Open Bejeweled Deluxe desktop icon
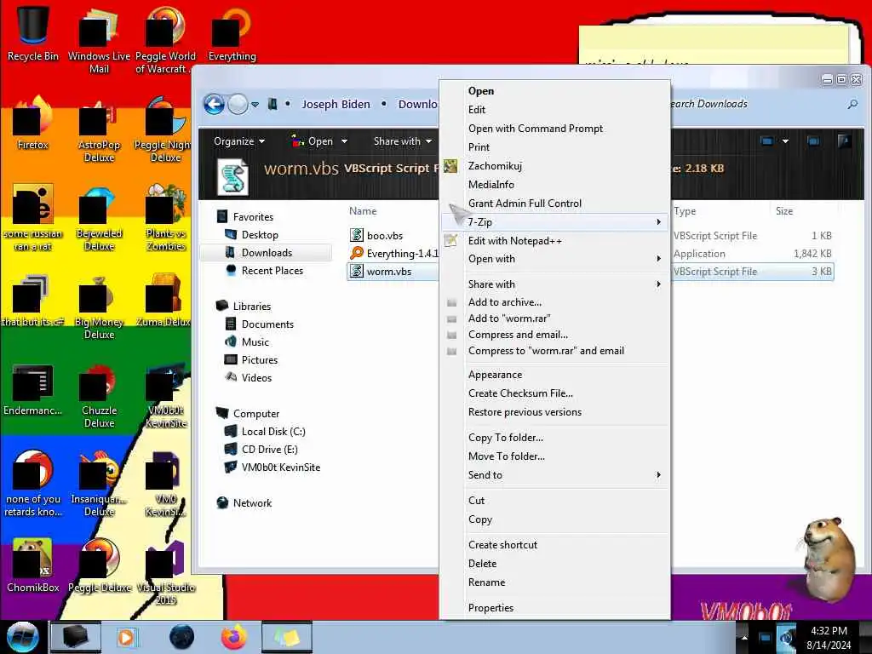The height and width of the screenshot is (654, 872). coord(99,219)
